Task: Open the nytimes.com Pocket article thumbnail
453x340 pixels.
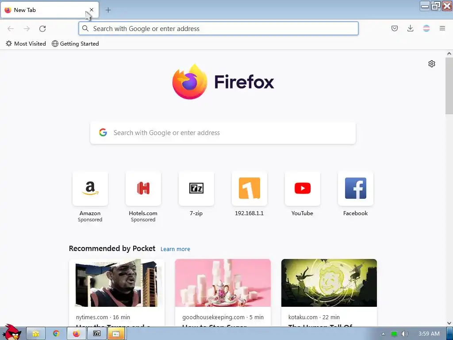Action: click(x=117, y=283)
